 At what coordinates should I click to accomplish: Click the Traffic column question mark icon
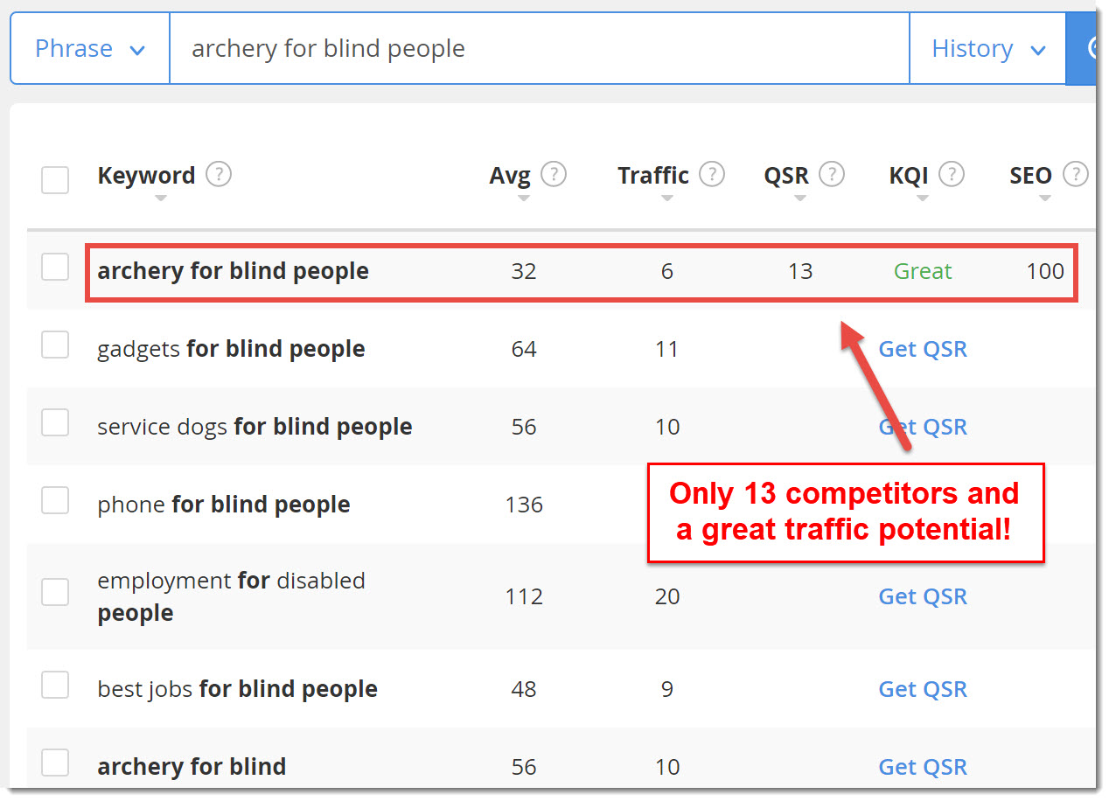(x=712, y=175)
